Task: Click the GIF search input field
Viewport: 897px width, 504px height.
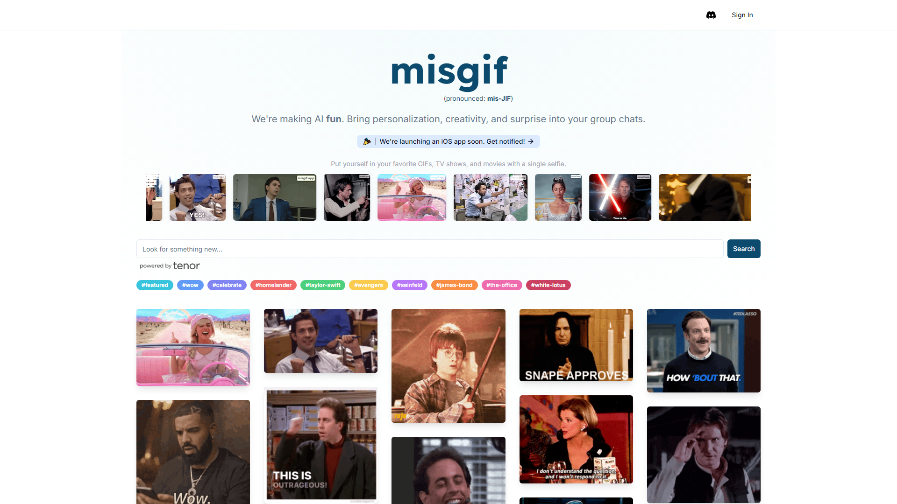Action: pos(429,249)
